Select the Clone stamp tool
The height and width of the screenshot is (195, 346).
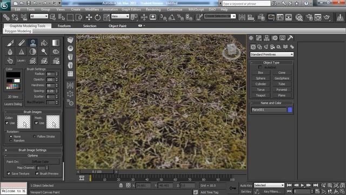33,43
